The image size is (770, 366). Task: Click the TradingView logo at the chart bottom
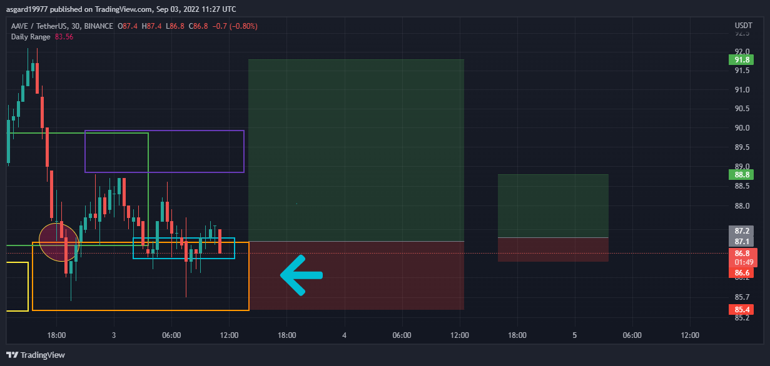point(36,355)
